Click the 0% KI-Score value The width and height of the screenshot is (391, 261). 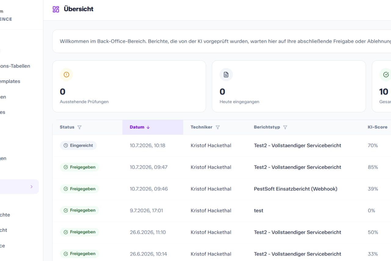[x=371, y=211]
